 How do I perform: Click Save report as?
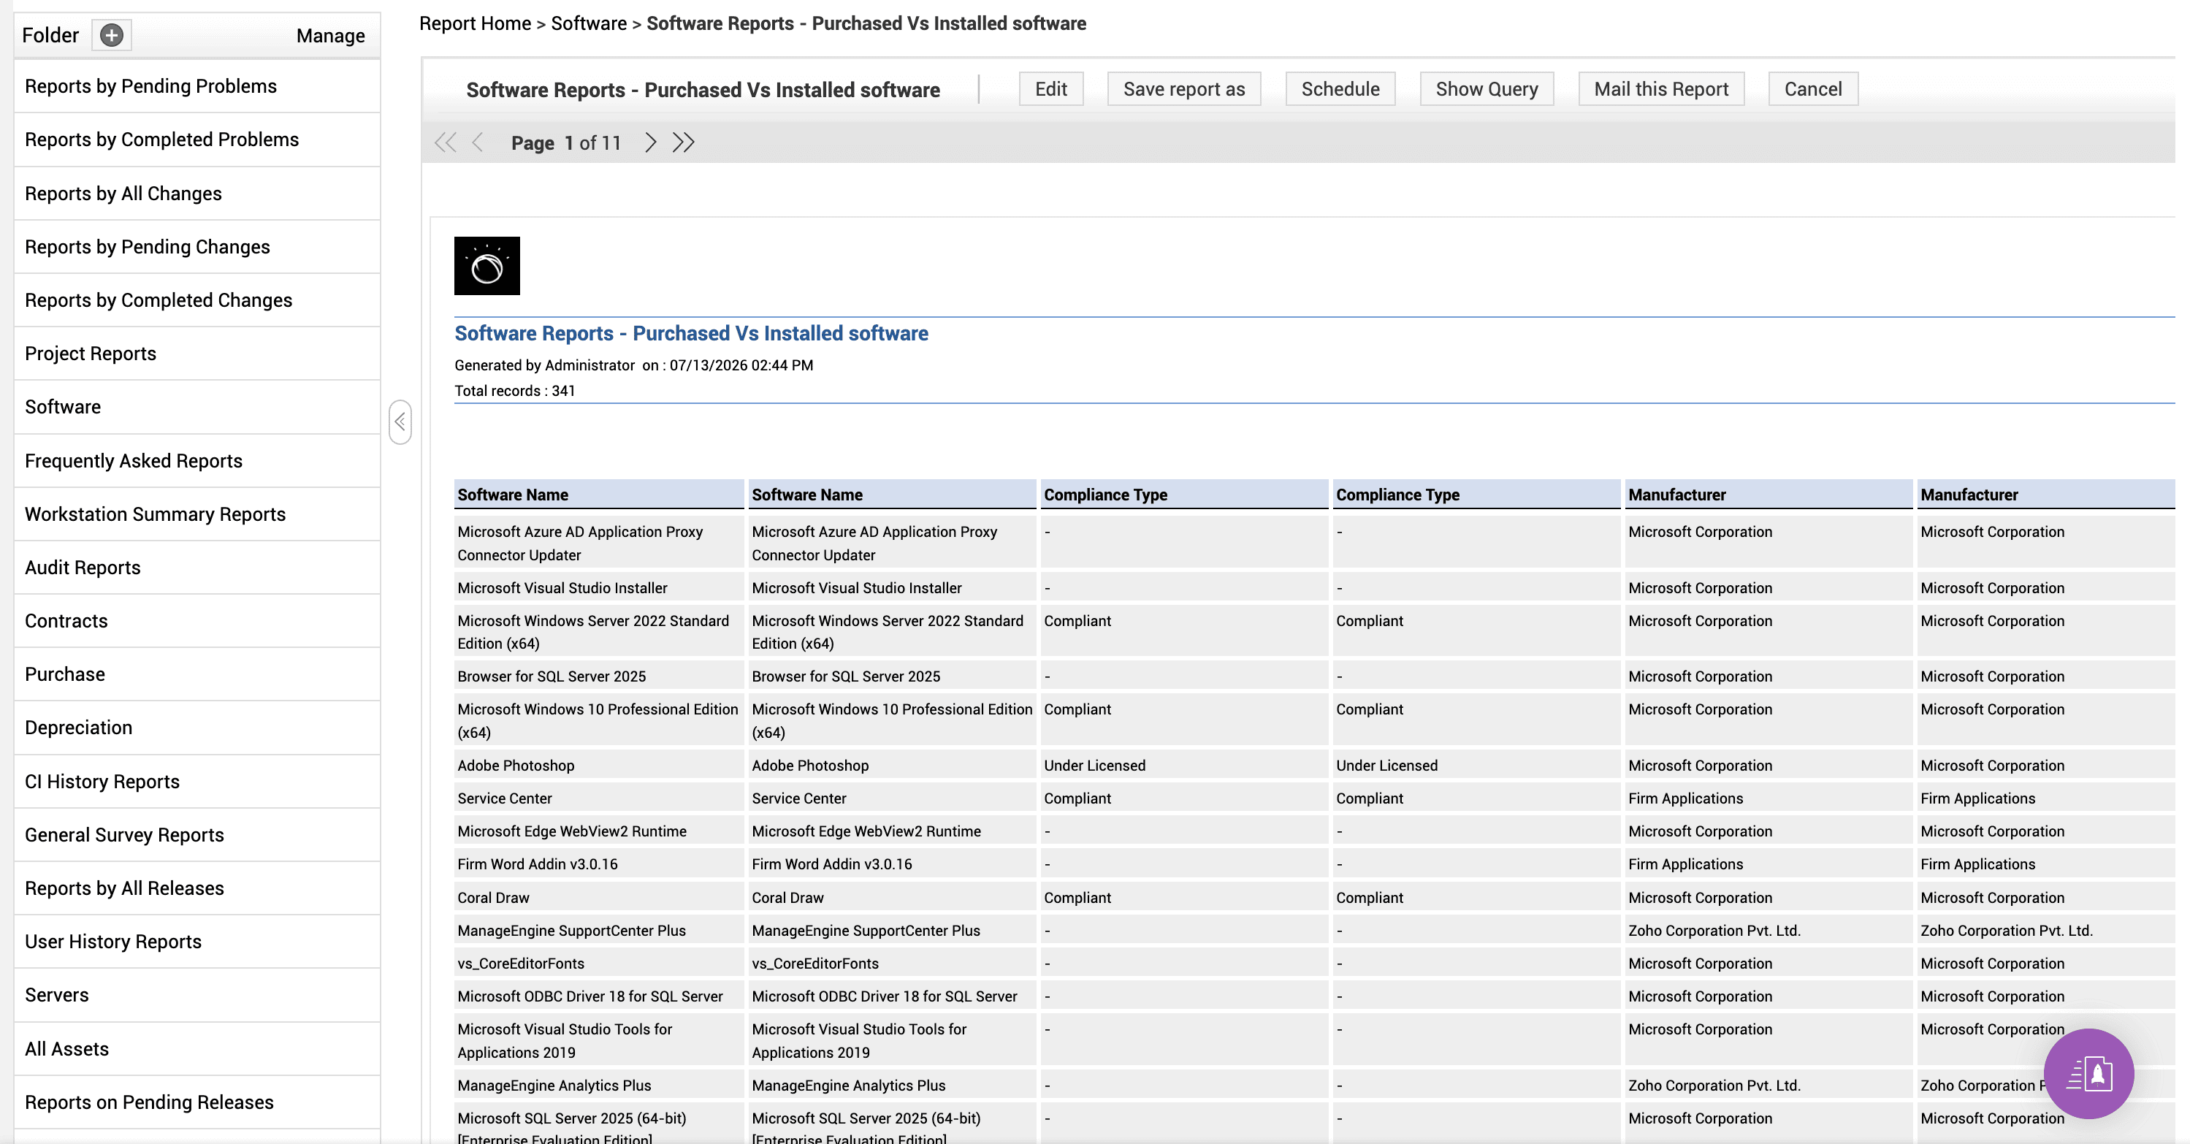tap(1183, 89)
